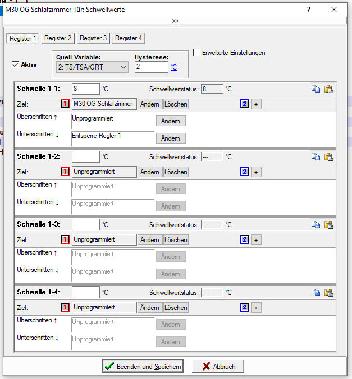Select red target 1 icon in Schwelle 1-2
This screenshot has height=379, width=352.
(x=65, y=172)
